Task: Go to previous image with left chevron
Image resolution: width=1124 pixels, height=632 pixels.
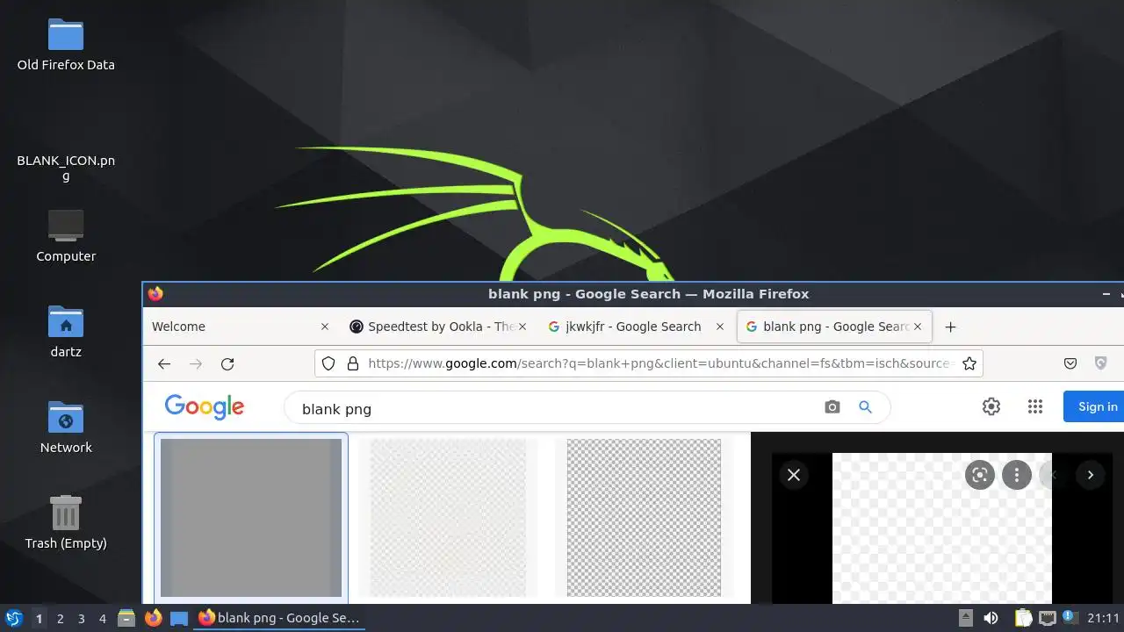Action: 1054,475
